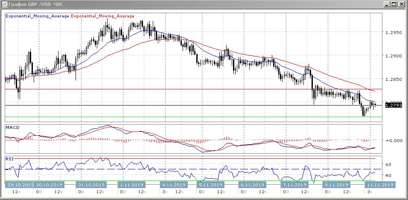Maximize the GBP/USD chart window

point(393,4)
